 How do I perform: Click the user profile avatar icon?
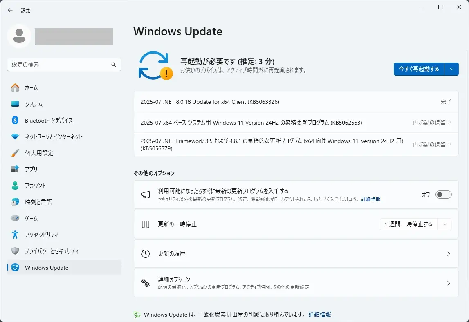coord(19,36)
